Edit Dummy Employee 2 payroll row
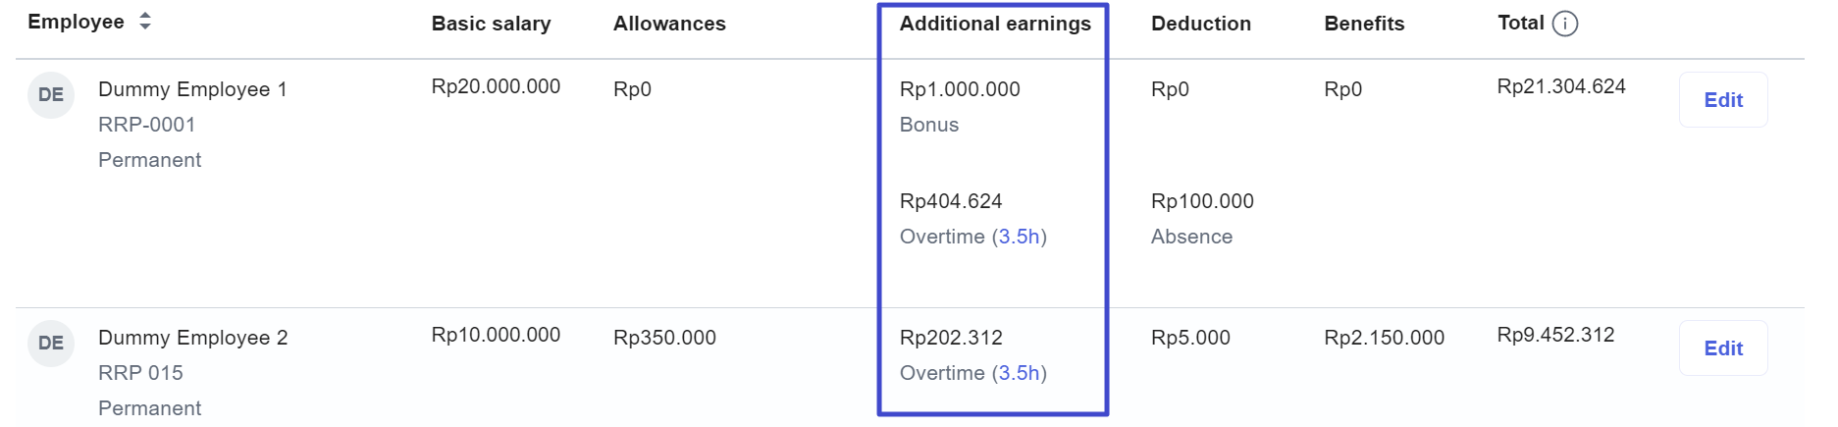The height and width of the screenshot is (427, 1838). 1723,348
